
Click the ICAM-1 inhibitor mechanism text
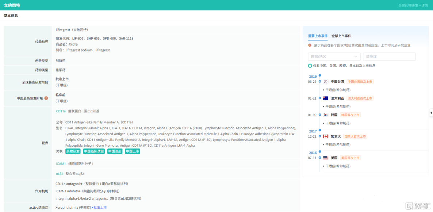click(88, 191)
